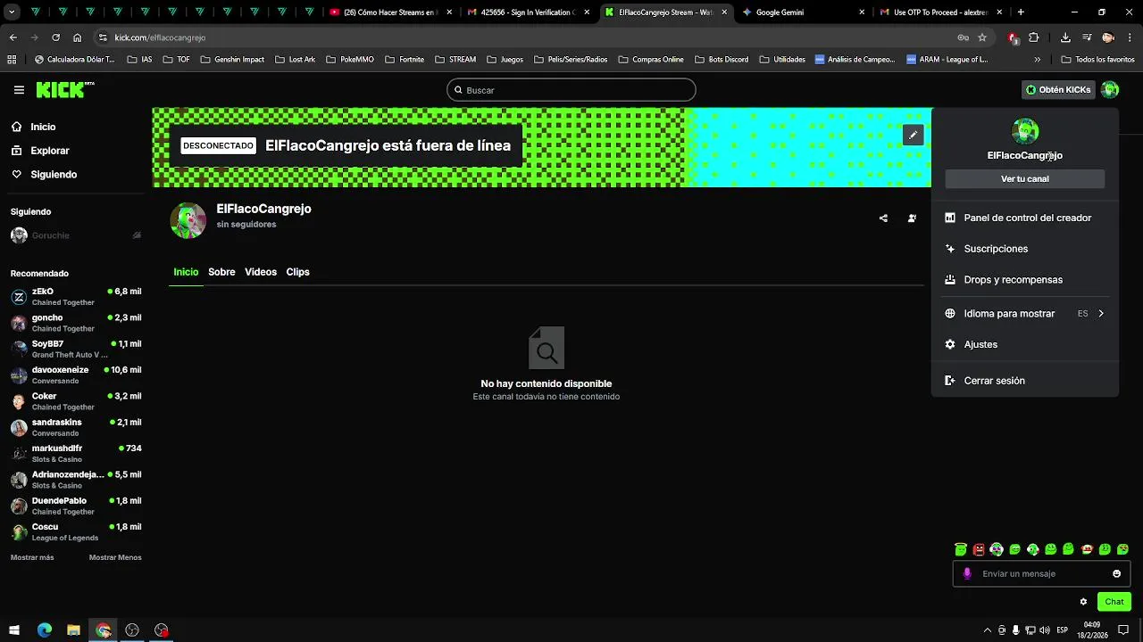1143x642 pixels.
Task: Switch to the Clips tab
Action: [297, 272]
